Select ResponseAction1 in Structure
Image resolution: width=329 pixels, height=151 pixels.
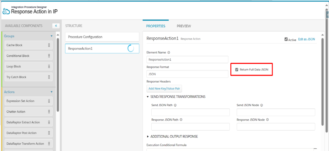tap(102, 48)
